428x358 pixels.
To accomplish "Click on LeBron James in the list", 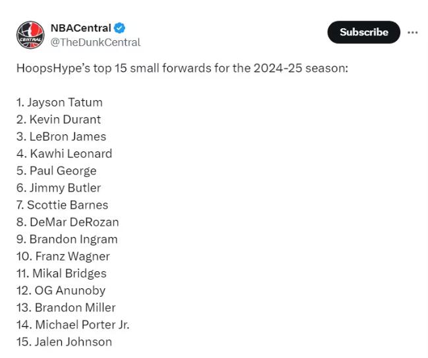I will (x=61, y=137).
